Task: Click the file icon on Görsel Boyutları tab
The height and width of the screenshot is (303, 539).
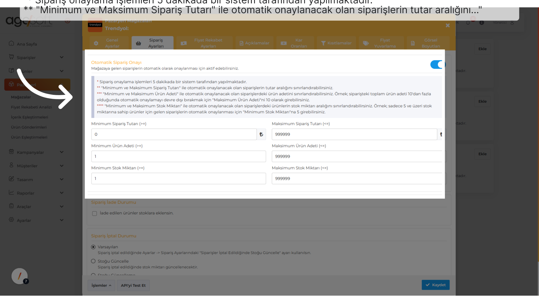Action: pos(413,43)
